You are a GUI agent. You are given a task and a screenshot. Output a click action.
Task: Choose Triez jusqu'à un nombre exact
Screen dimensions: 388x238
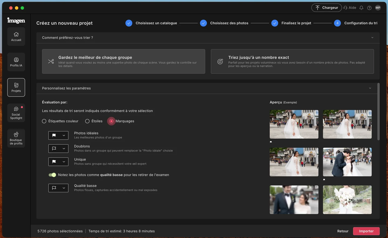(x=292, y=61)
